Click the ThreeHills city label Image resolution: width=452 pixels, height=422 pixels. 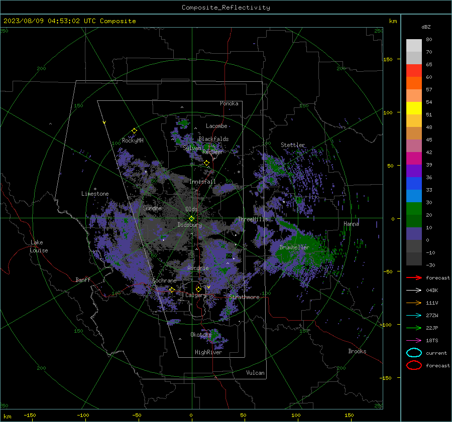[x=253, y=219]
